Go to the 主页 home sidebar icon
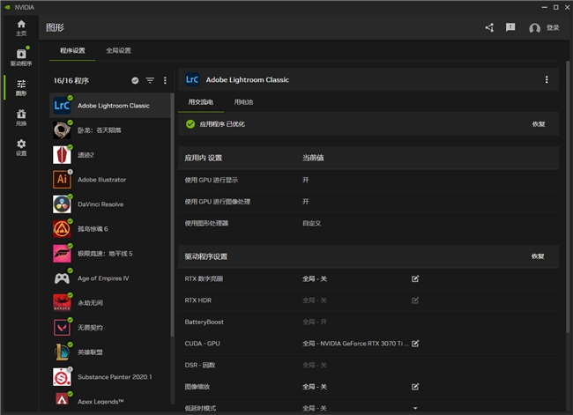This screenshot has width=573, height=415. click(21, 28)
